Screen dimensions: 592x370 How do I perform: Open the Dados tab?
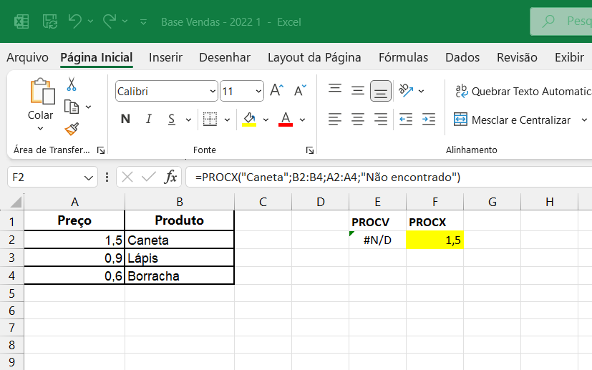click(462, 57)
